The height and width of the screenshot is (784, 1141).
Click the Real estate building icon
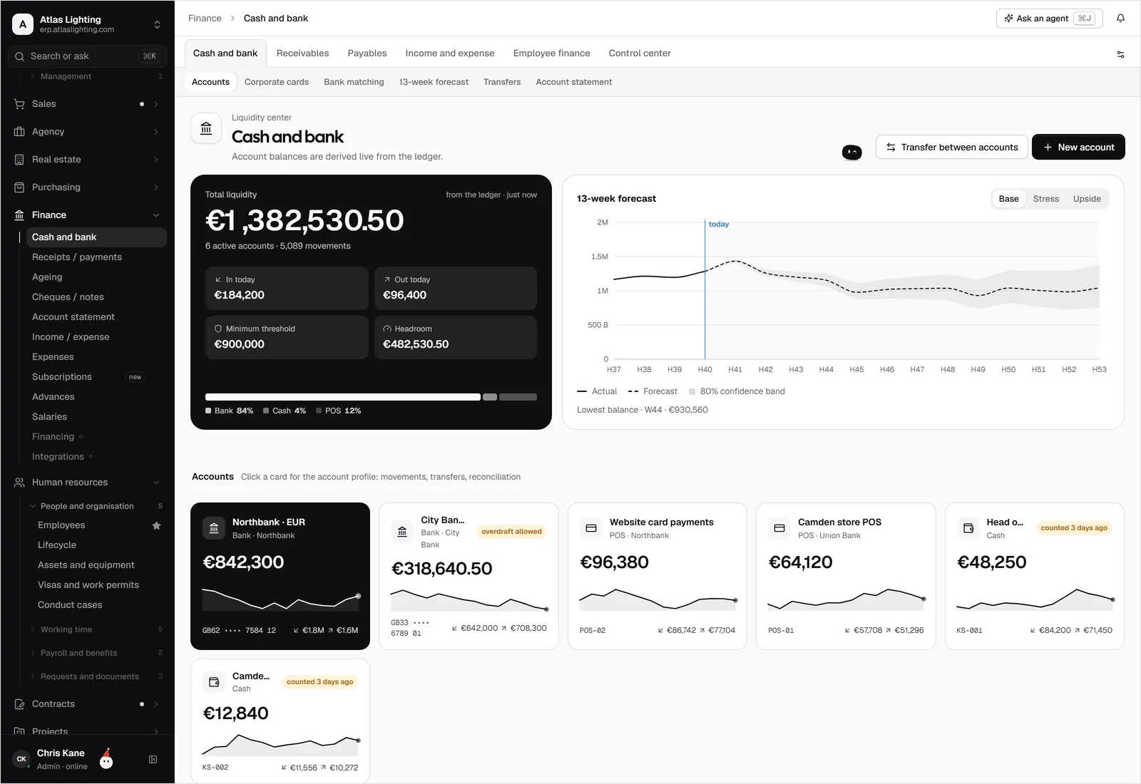19,160
